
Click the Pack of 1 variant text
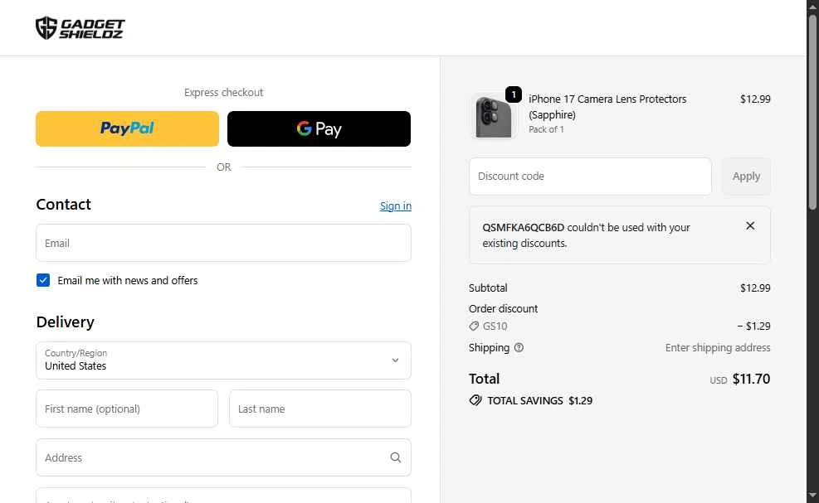tap(546, 129)
